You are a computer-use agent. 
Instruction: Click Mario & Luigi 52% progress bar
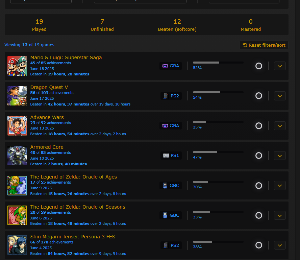click(218, 63)
